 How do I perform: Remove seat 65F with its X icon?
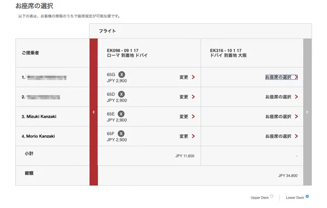coord(121,134)
